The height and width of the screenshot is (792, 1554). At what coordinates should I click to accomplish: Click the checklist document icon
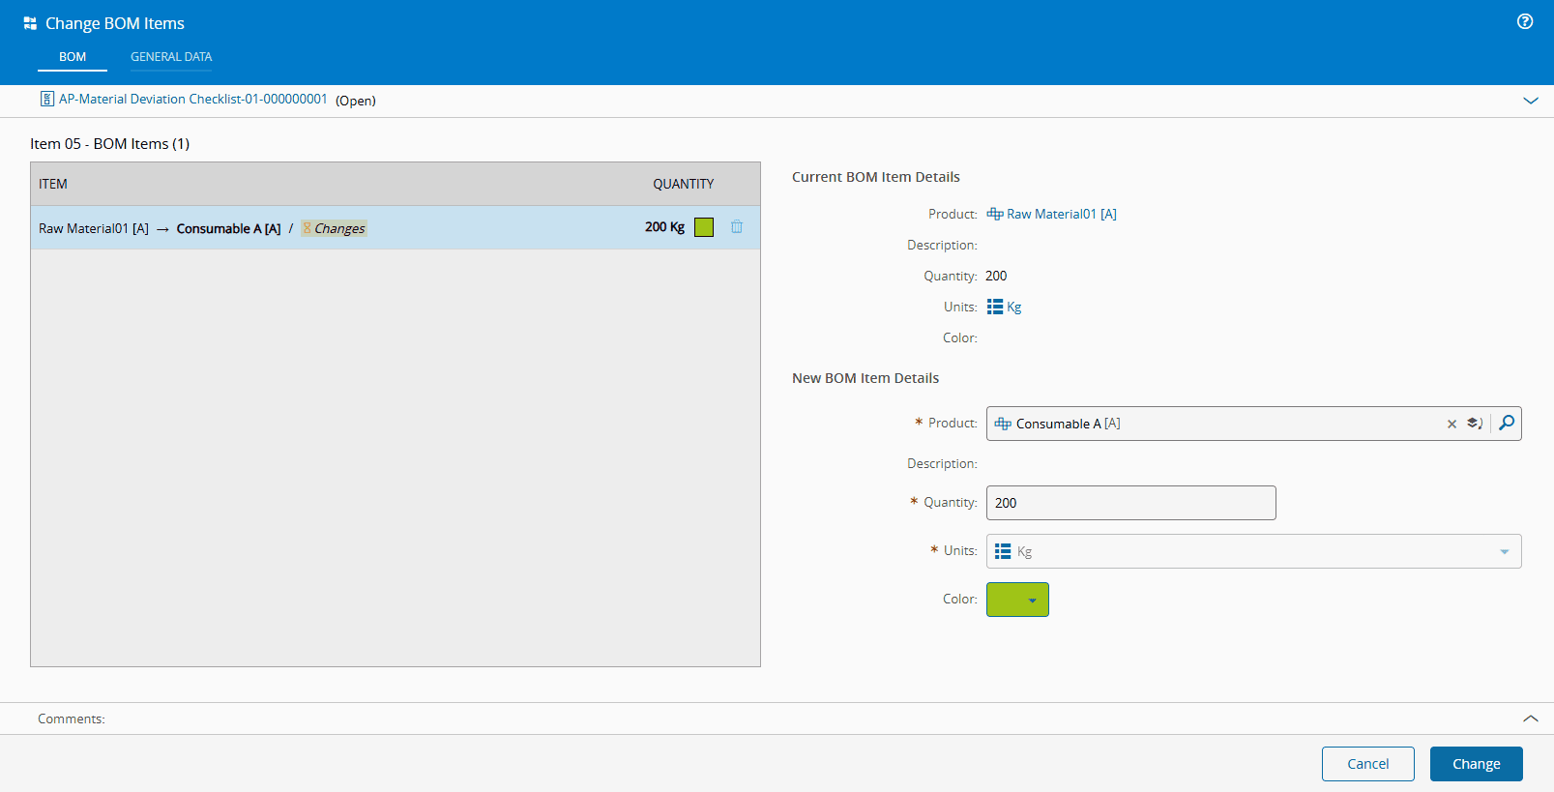[x=46, y=100]
